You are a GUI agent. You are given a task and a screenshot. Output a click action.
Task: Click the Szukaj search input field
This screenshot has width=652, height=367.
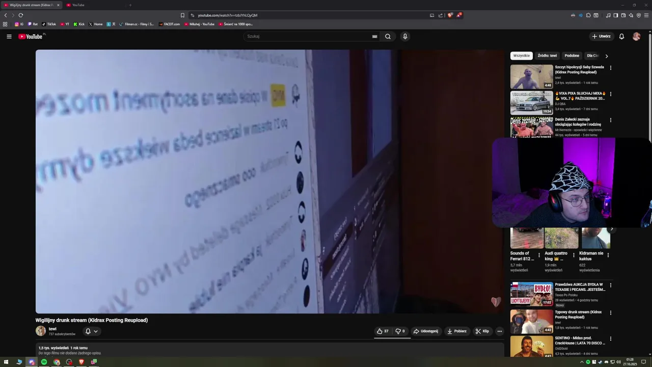coord(308,36)
